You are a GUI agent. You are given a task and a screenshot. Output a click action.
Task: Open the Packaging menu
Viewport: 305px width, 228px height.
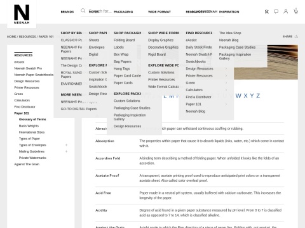point(123,11)
